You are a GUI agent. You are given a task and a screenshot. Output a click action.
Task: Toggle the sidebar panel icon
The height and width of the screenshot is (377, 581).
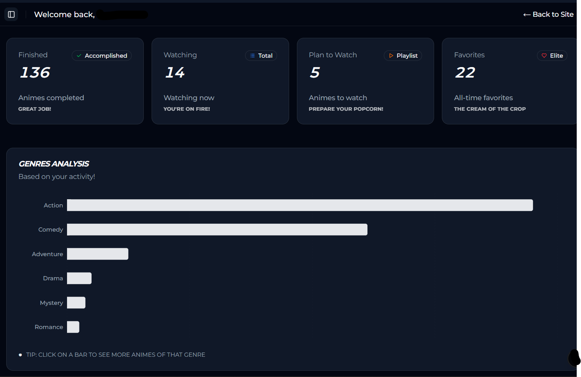coord(11,14)
